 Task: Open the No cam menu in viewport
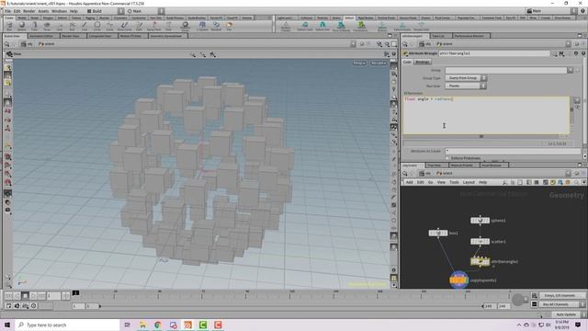(x=379, y=63)
